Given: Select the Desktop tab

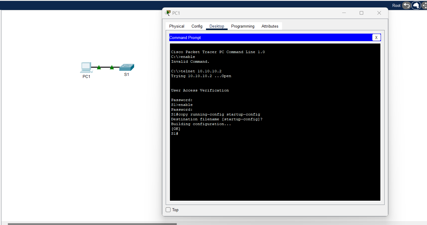Looking at the screenshot, I should pos(217,26).
